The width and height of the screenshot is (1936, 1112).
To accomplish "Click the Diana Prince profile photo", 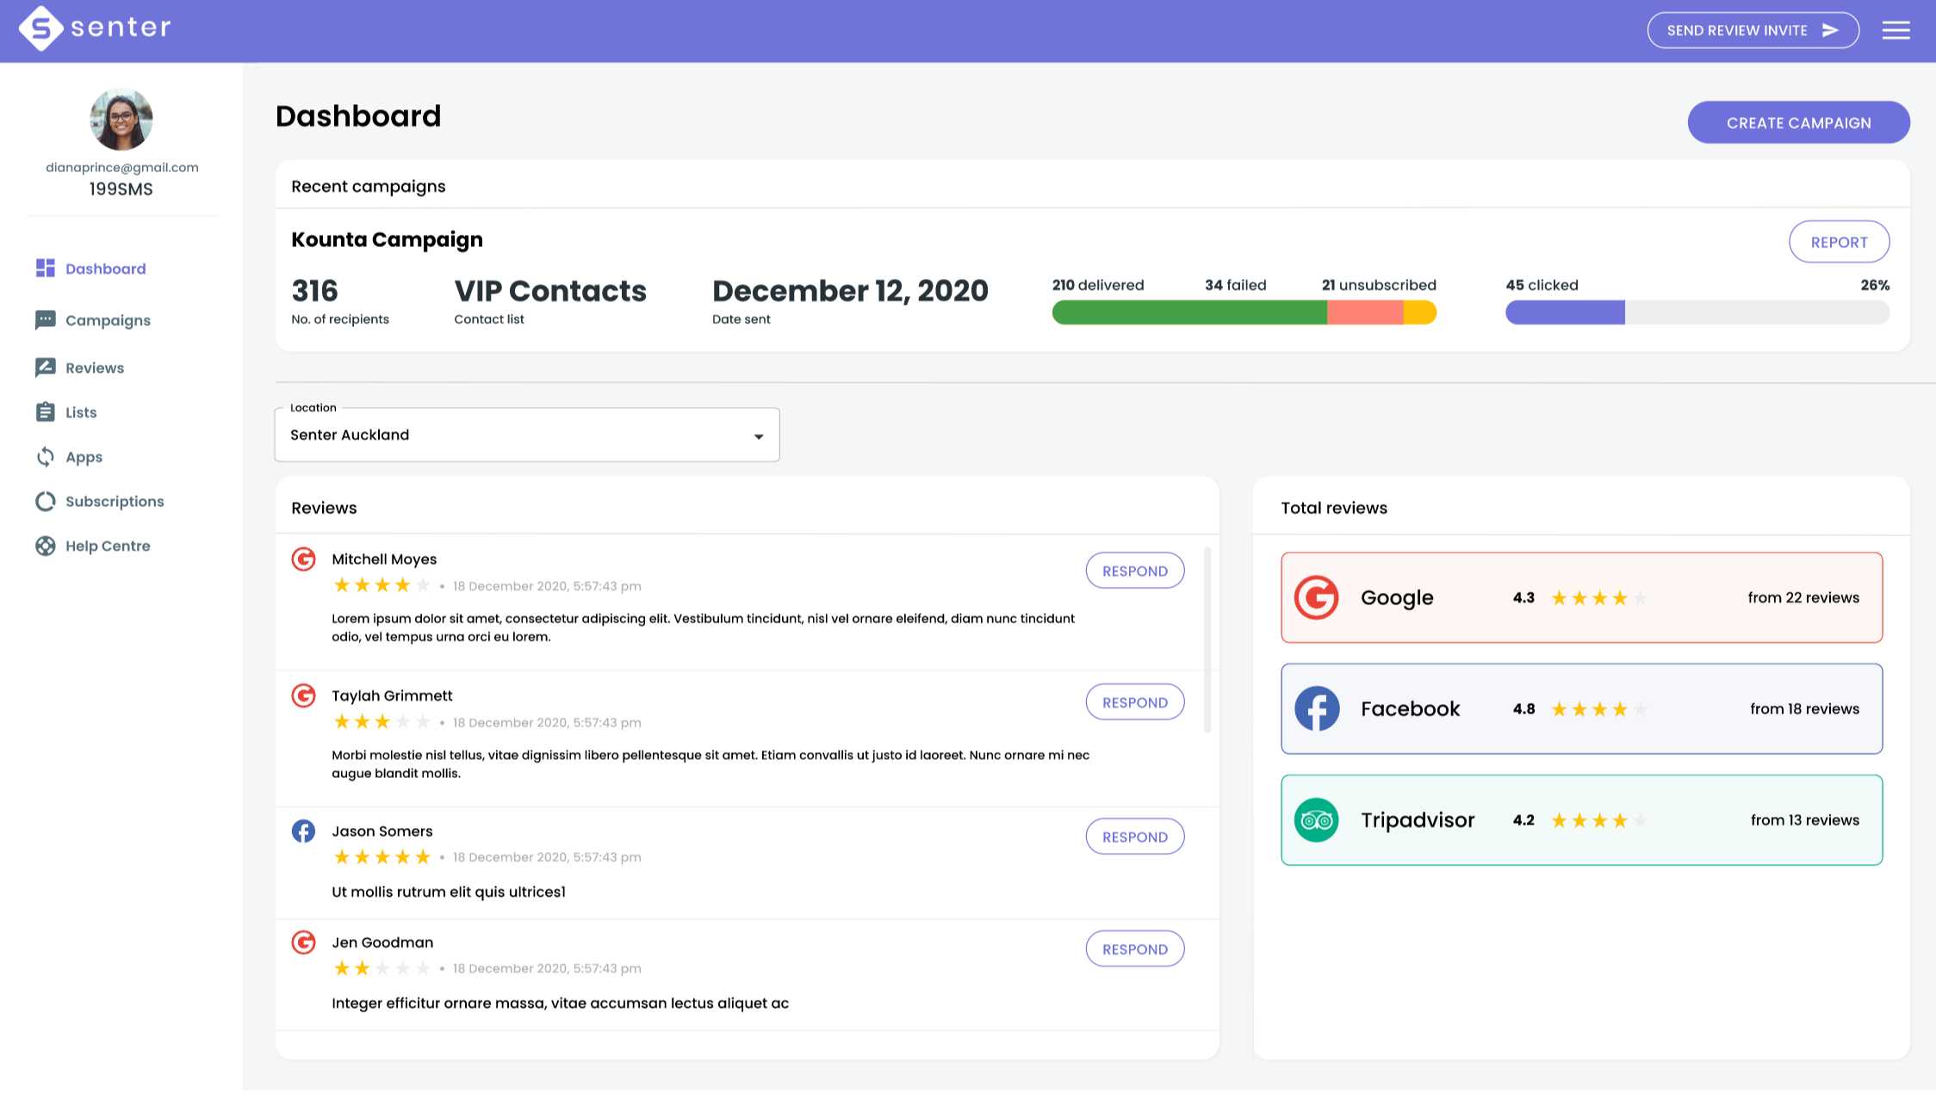I will click(121, 120).
